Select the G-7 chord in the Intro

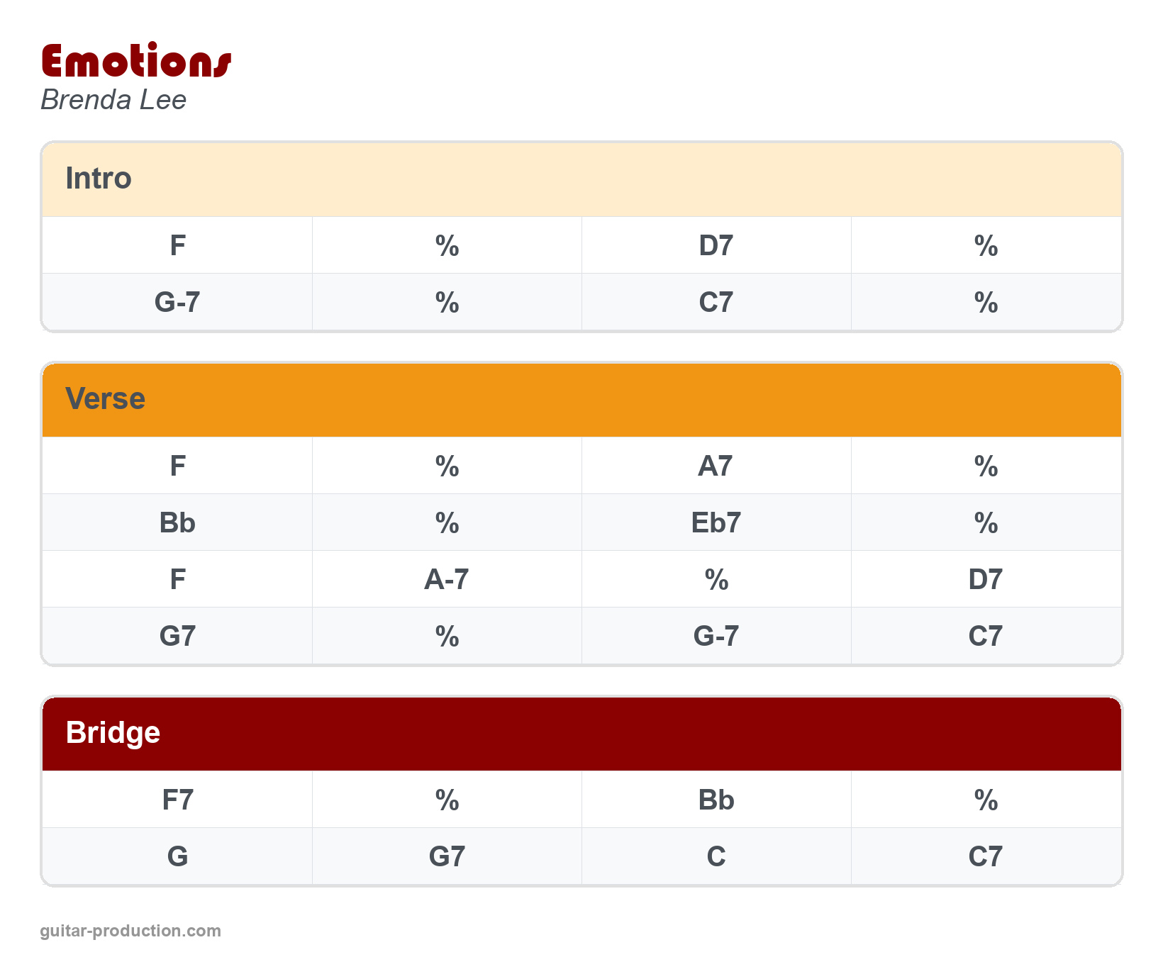[177, 303]
